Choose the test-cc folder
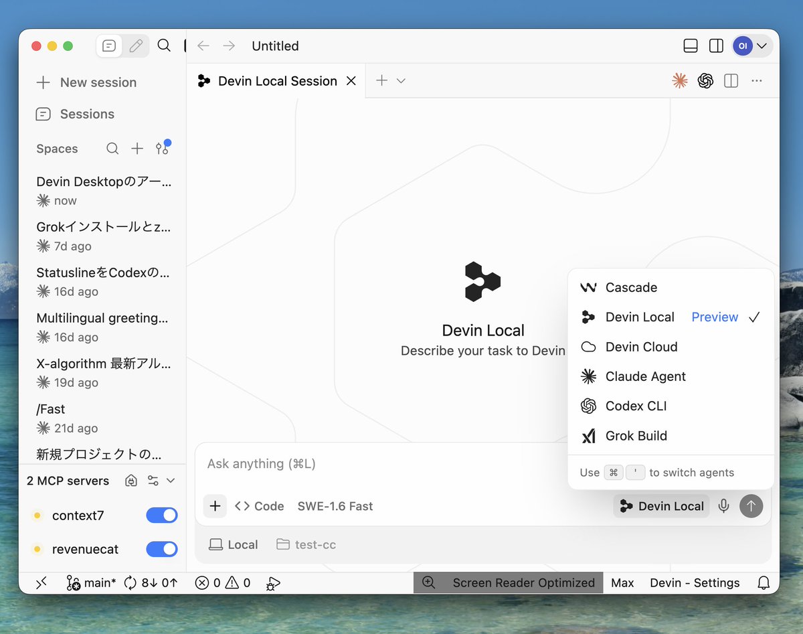Screen dimensions: 803x634 pos(306,544)
